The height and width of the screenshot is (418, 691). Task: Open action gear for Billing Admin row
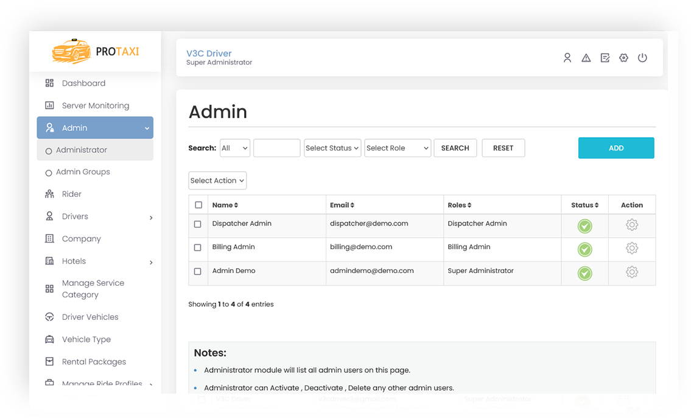point(631,248)
